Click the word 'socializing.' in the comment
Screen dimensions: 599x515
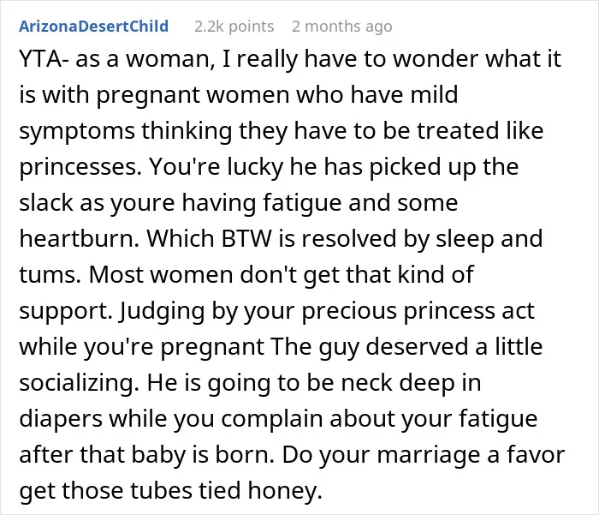pyautogui.click(x=79, y=383)
